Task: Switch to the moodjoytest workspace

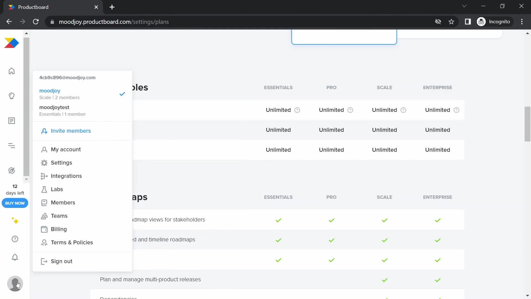Action: [82, 110]
